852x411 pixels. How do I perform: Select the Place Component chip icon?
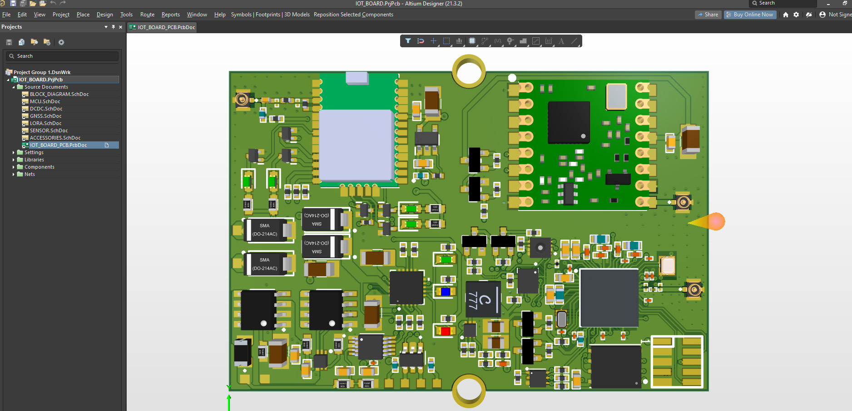point(472,41)
